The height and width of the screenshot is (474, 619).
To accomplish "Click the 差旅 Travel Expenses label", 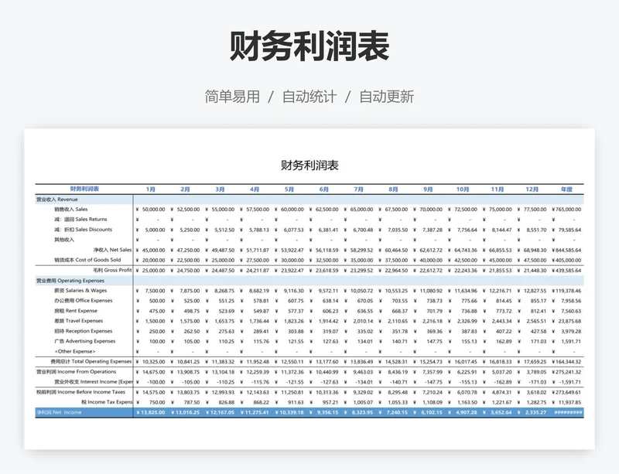I will 79,321.
